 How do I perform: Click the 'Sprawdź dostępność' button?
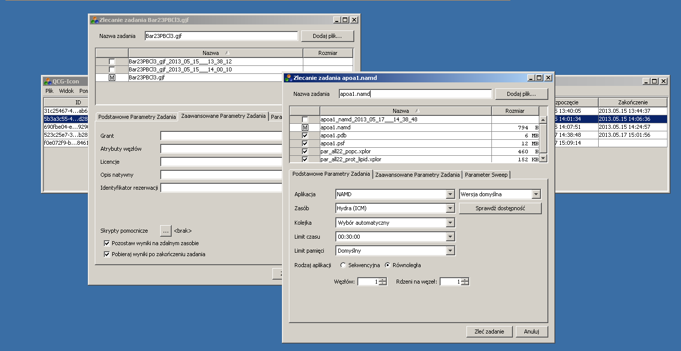(500, 208)
